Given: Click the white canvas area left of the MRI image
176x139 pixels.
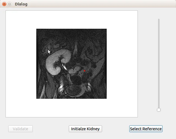Looking at the screenshot, I should point(21,64).
